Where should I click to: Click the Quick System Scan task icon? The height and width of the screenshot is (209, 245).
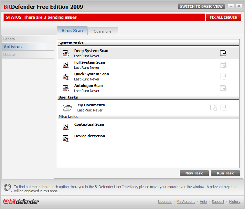pos(66,77)
